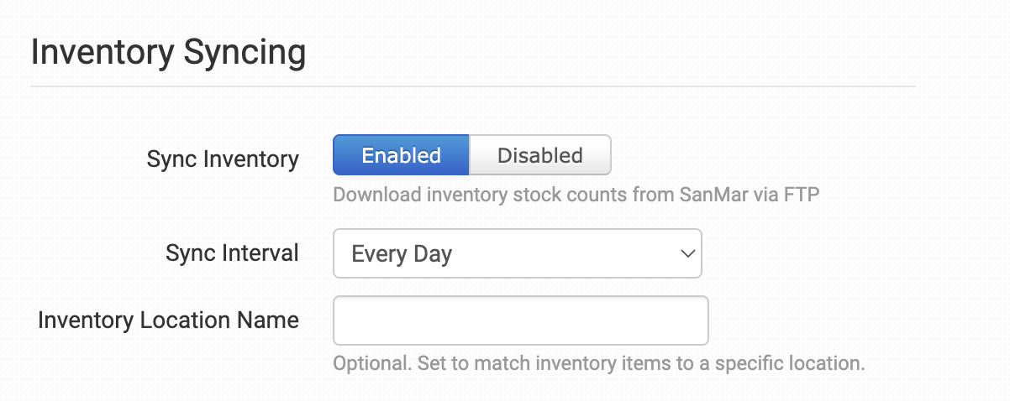
Task: Click 'FTP' in the sync description
Action: click(801, 195)
